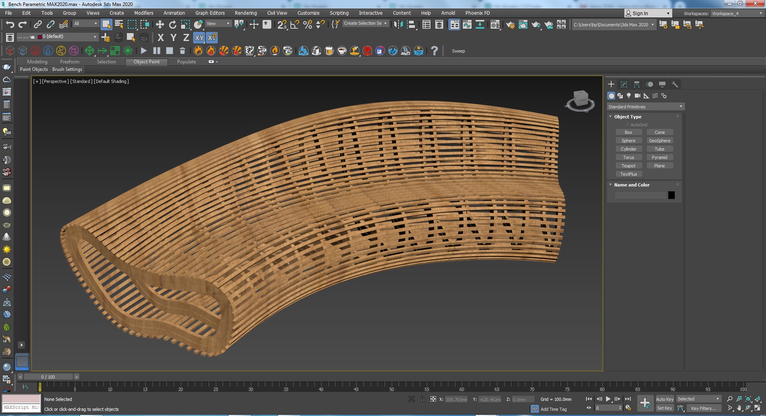This screenshot has width=766, height=416.
Task: Click the Utilities wrench panel icon
Action: 675,84
